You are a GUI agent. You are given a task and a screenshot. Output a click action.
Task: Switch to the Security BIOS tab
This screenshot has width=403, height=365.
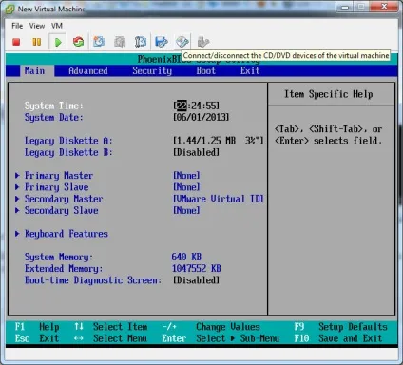pyautogui.click(x=152, y=70)
